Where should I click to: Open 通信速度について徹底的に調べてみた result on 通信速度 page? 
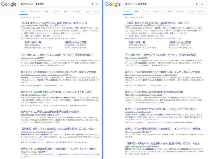(x=58, y=72)
